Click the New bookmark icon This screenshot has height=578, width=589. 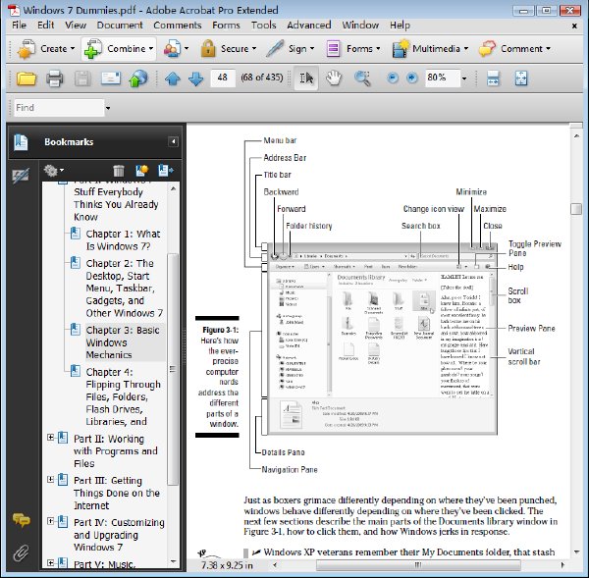point(141,171)
